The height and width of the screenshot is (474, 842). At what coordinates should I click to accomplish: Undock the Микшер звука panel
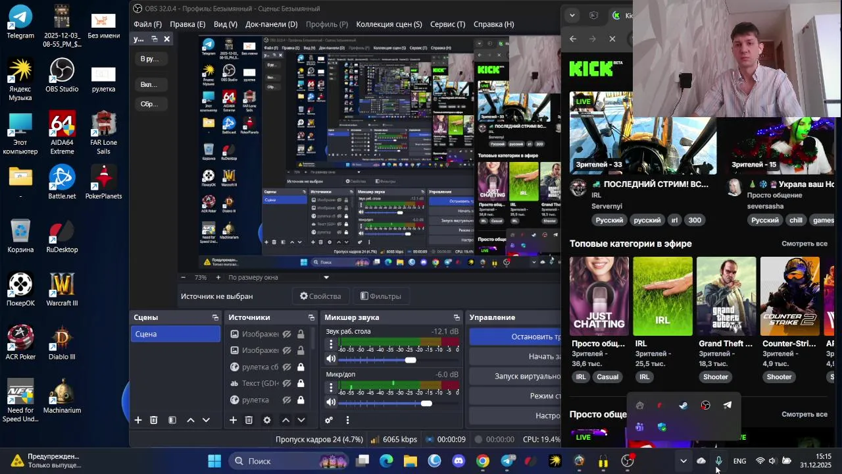click(457, 317)
